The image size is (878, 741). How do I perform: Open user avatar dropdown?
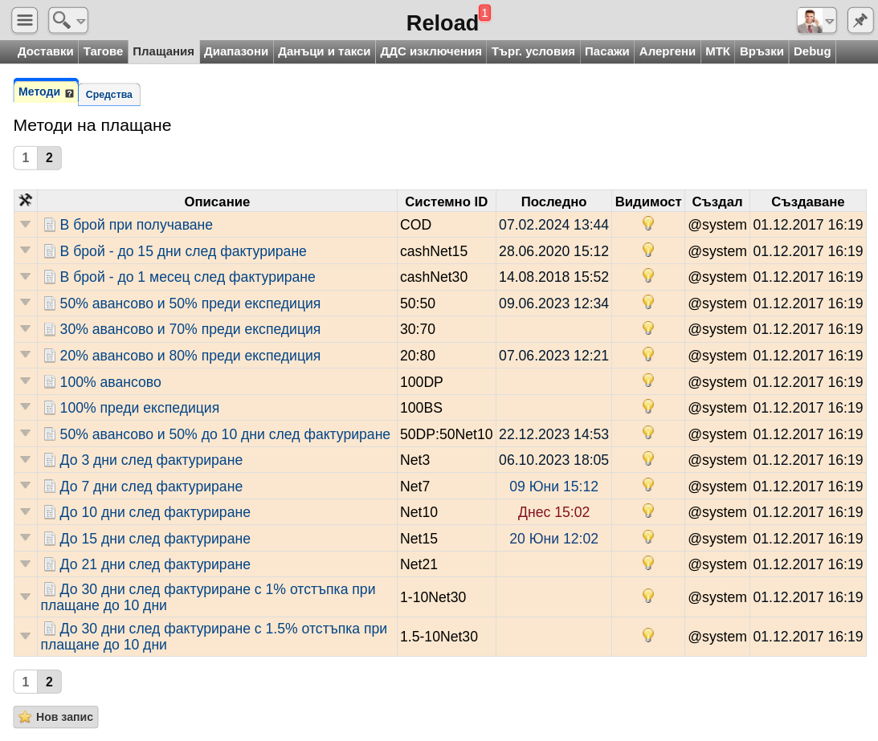click(x=816, y=20)
